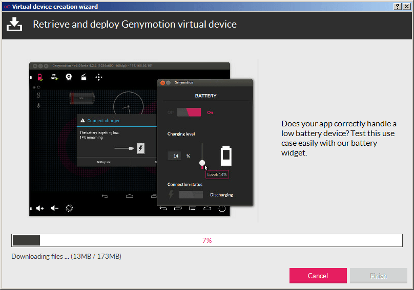This screenshot has height=290, width=414.
Task: Toggle the connection status Discharging switch
Action: click(191, 195)
